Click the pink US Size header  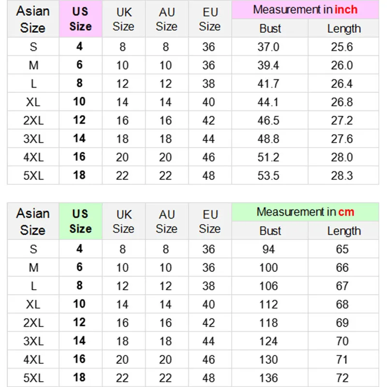[x=80, y=19]
